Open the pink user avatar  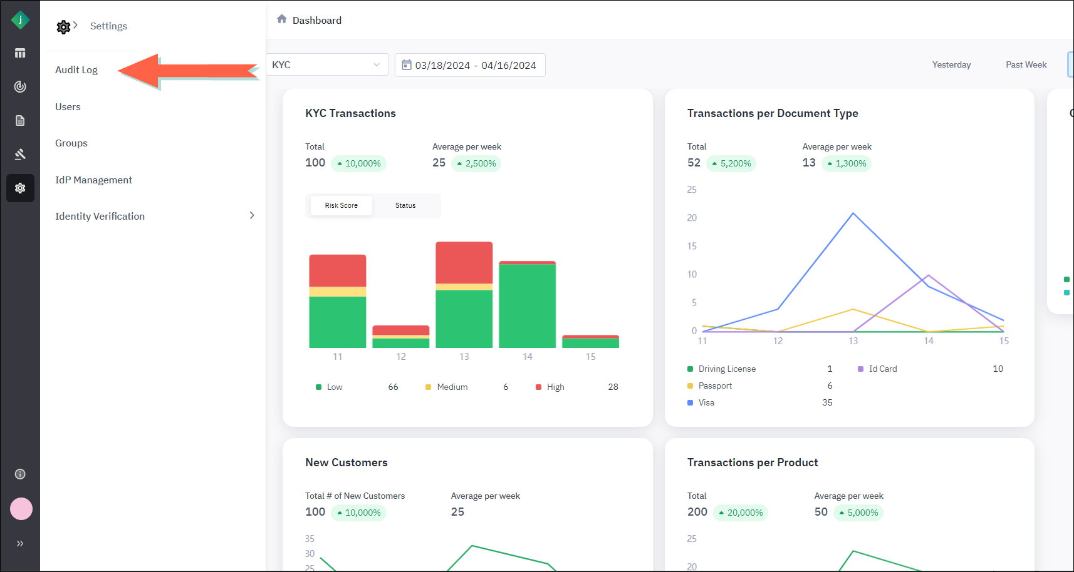pos(21,509)
